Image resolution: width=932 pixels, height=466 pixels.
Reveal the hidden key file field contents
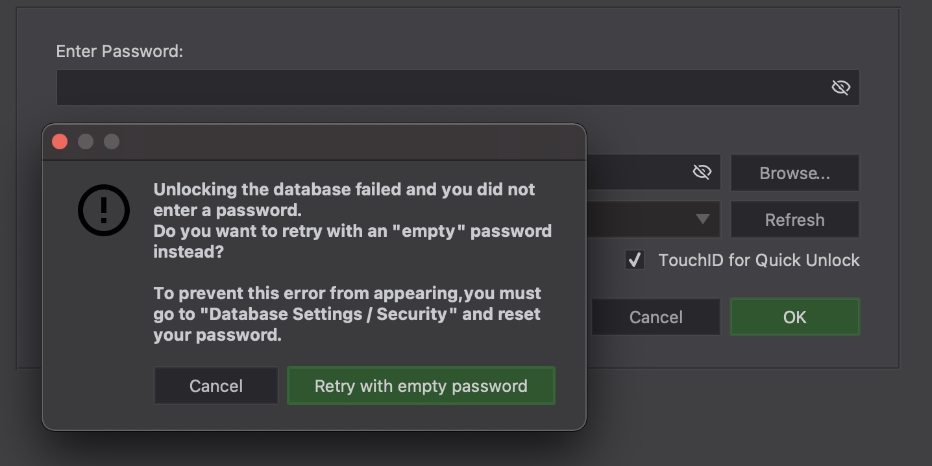(x=702, y=171)
